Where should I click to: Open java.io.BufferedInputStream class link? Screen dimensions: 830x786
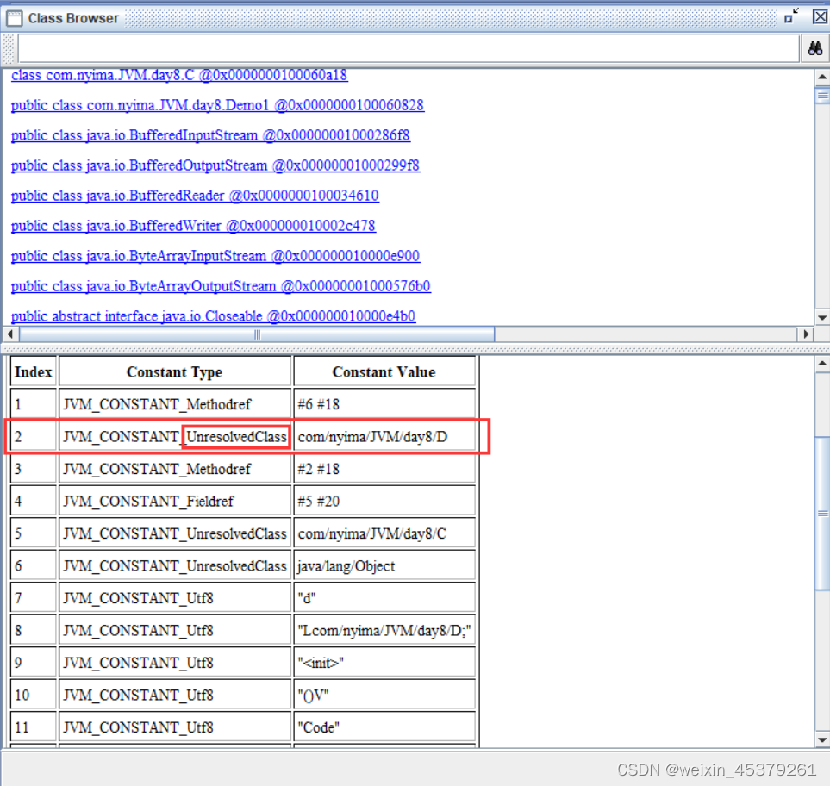[210, 135]
